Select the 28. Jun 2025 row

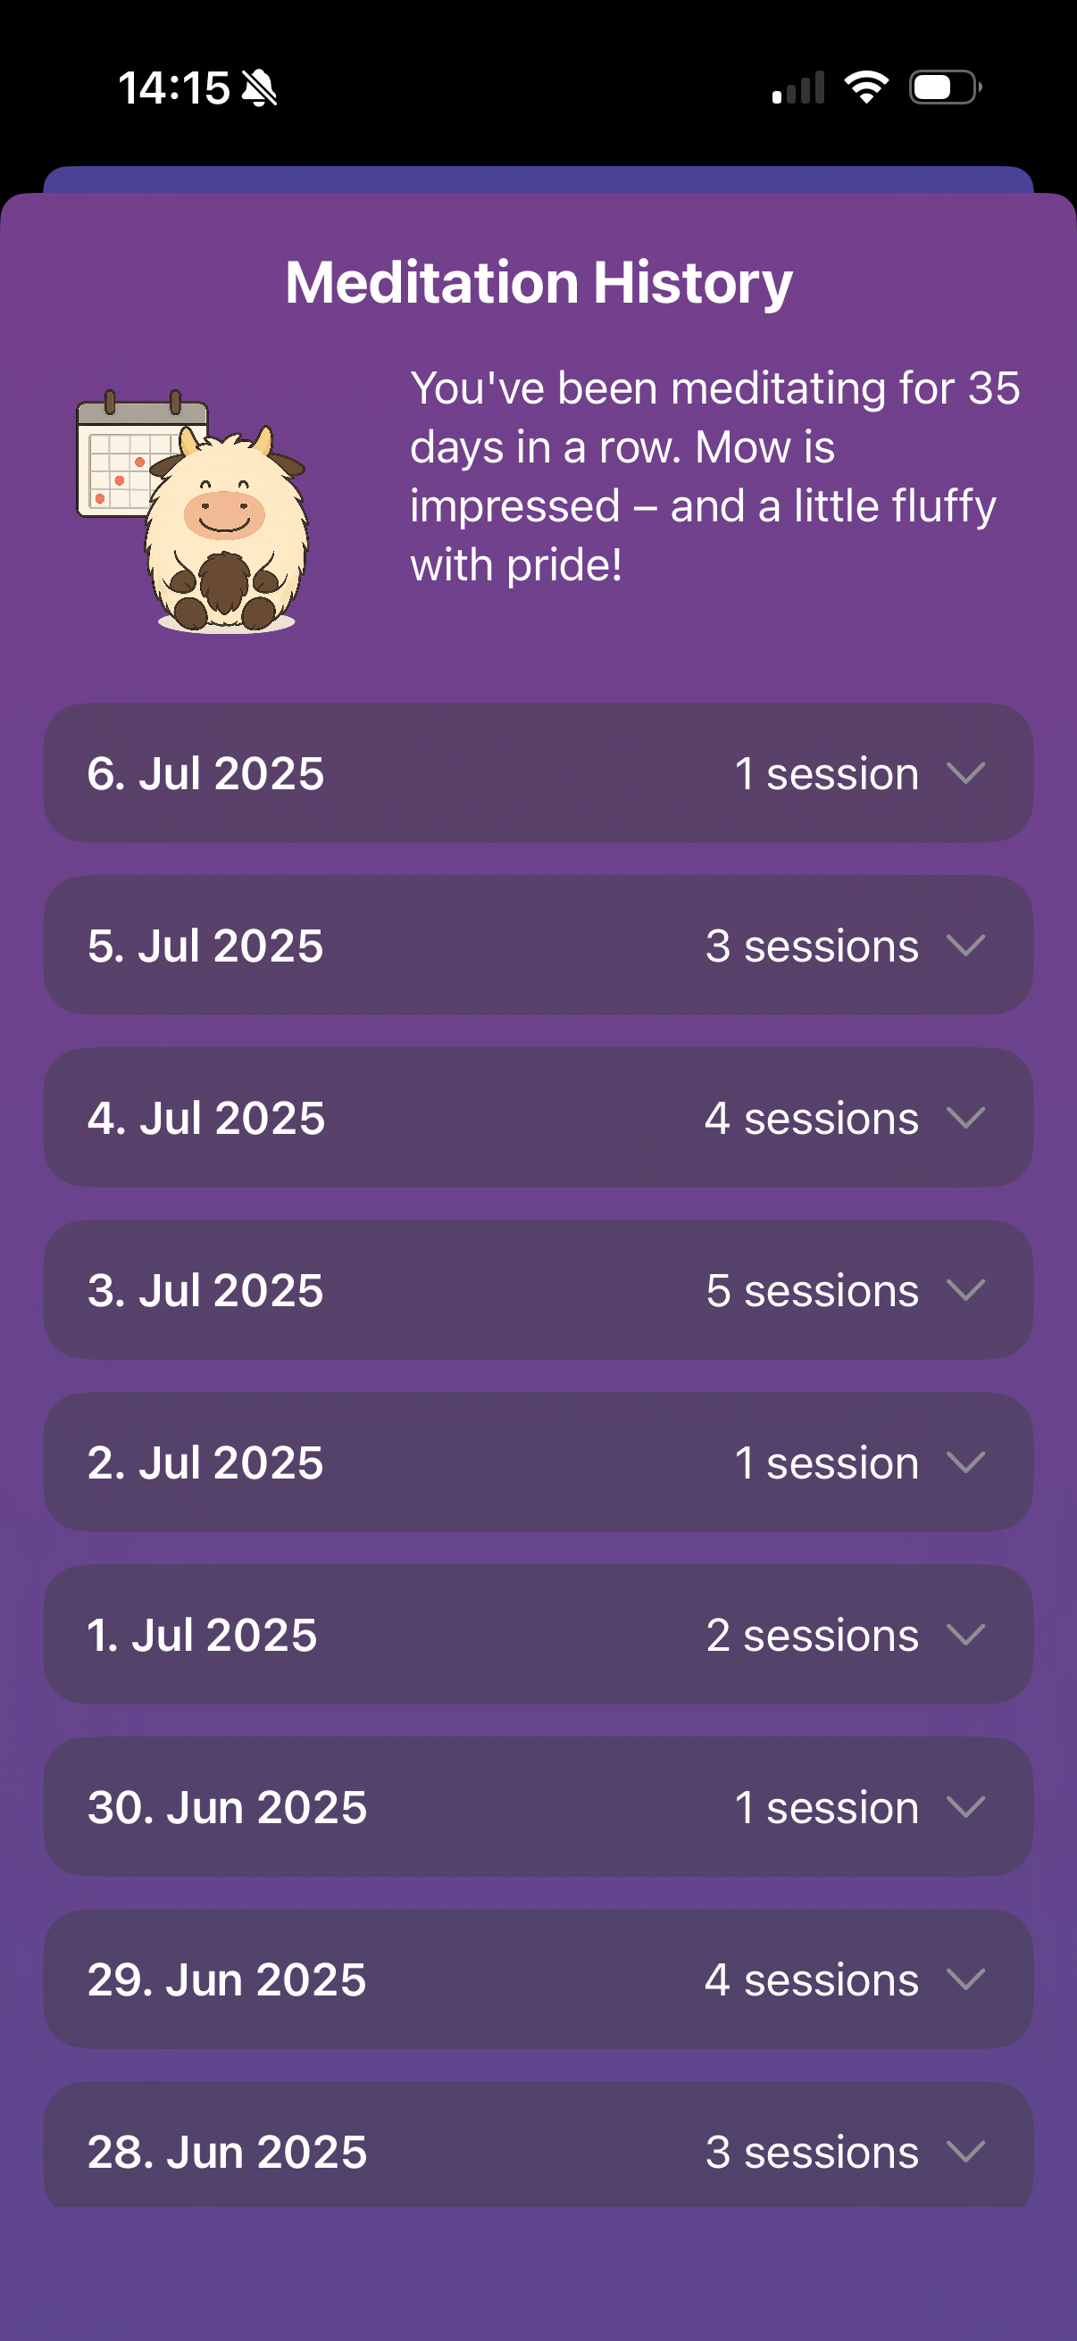click(x=538, y=2145)
